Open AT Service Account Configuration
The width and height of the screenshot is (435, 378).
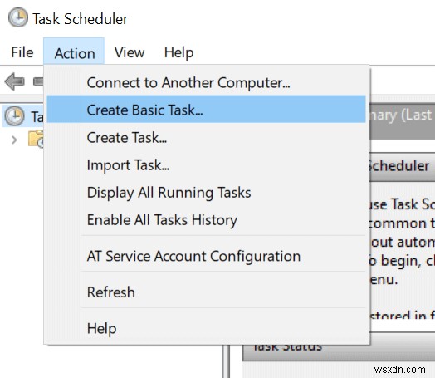(206, 256)
